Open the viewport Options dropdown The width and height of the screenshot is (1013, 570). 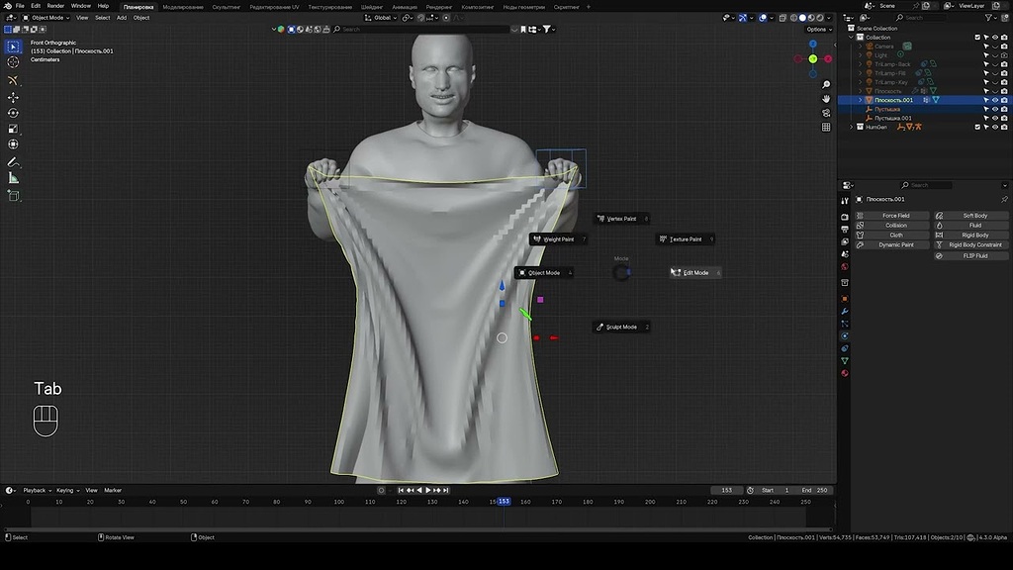point(818,29)
